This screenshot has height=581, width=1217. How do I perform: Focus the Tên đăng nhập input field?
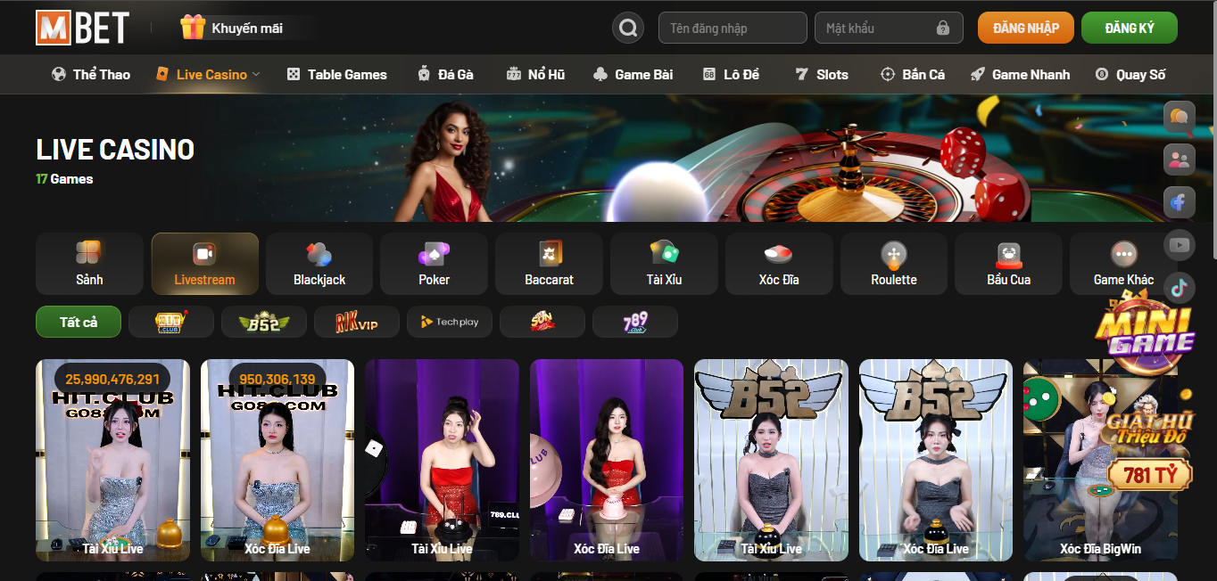click(x=732, y=29)
